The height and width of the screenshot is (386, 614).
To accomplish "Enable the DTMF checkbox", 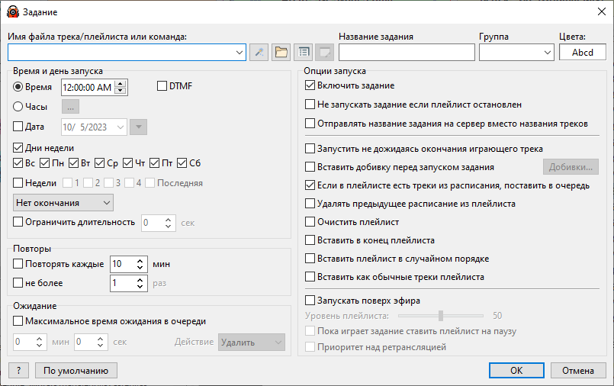I will (162, 86).
